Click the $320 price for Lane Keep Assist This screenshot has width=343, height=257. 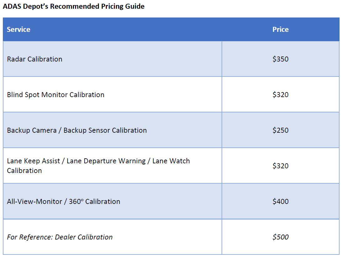click(x=280, y=166)
